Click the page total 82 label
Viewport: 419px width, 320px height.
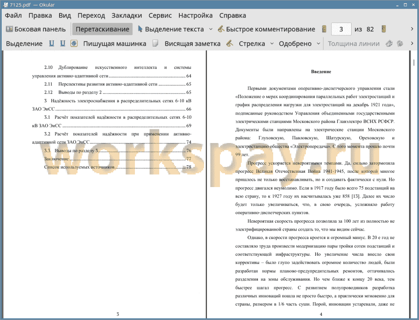(x=370, y=29)
